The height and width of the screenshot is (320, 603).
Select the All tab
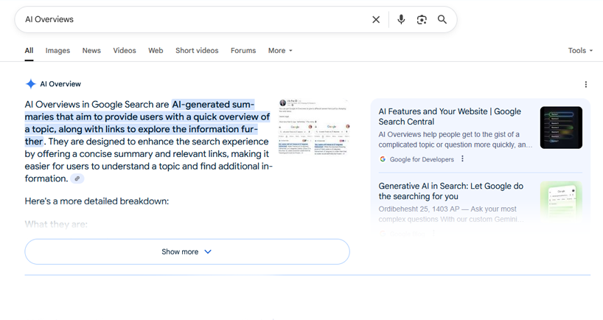pyautogui.click(x=29, y=50)
